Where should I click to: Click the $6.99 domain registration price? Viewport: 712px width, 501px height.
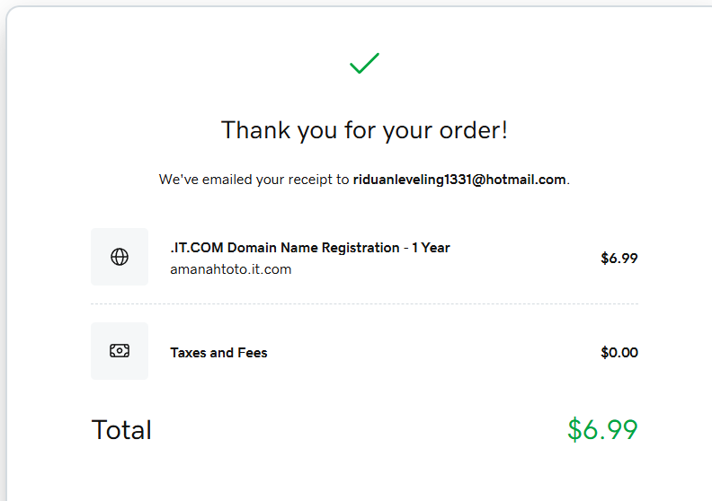619,259
